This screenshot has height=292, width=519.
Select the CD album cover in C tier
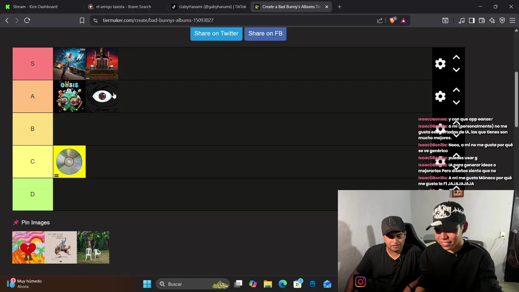pyautogui.click(x=69, y=161)
